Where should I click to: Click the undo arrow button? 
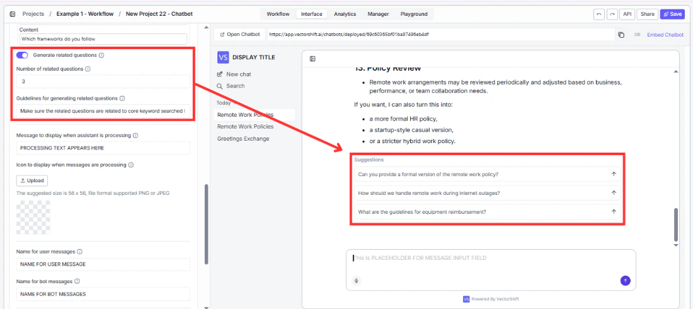[x=599, y=14]
